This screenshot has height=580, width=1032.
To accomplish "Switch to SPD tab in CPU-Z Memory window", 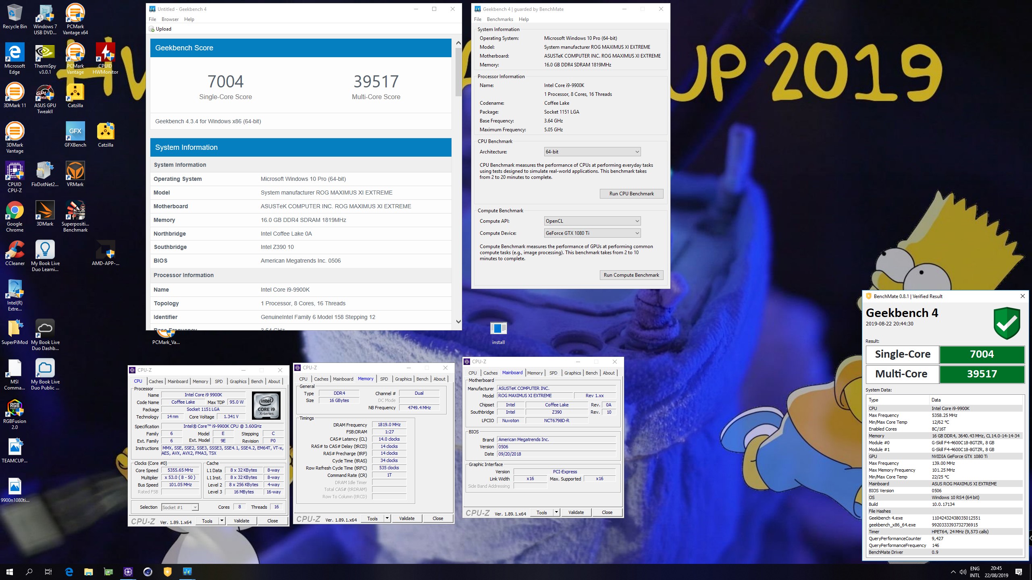I will [384, 379].
